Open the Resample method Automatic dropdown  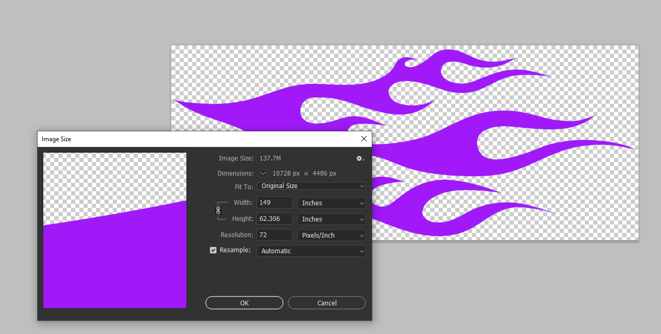click(x=311, y=251)
